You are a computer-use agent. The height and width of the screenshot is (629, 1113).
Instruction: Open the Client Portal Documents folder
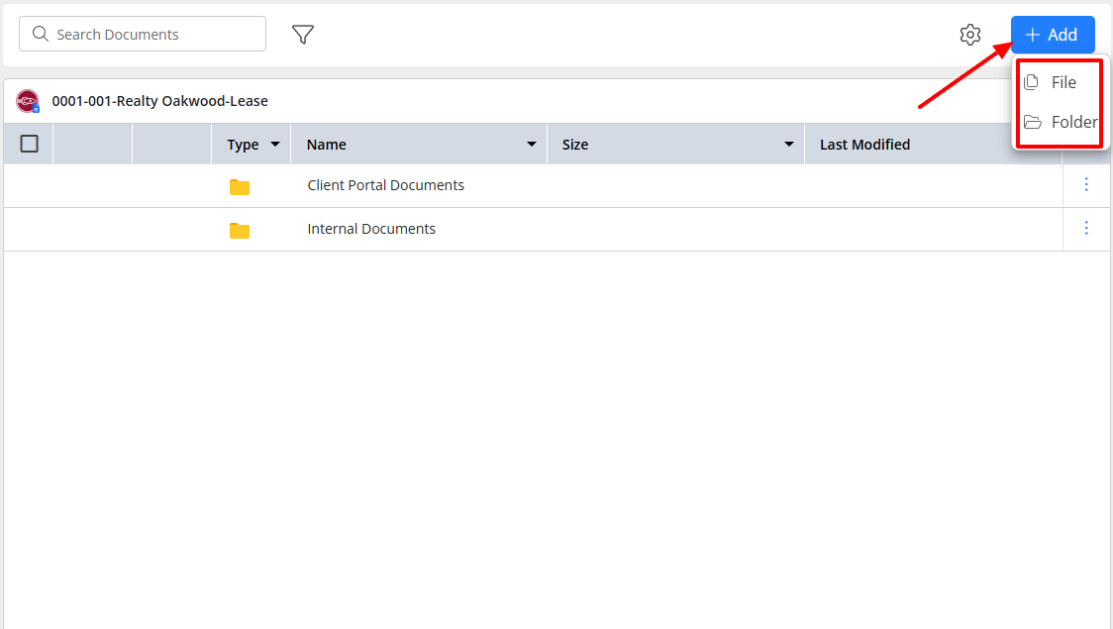tap(385, 184)
